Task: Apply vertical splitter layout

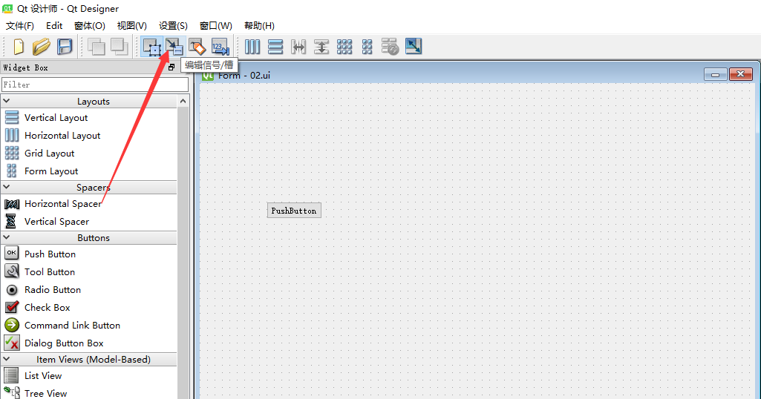Action: (x=321, y=47)
